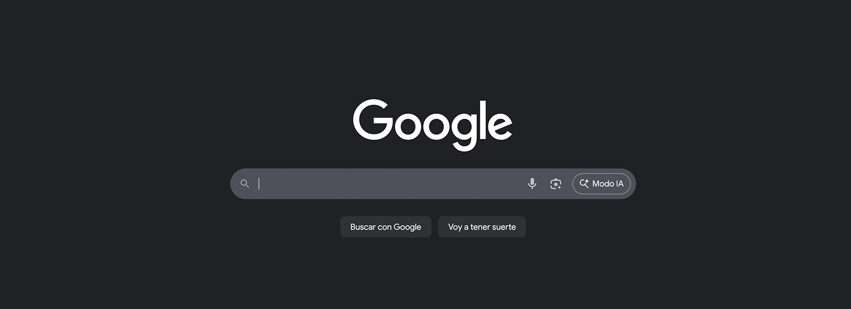Click the capital G of Google logo
The height and width of the screenshot is (309, 851).
(x=372, y=120)
